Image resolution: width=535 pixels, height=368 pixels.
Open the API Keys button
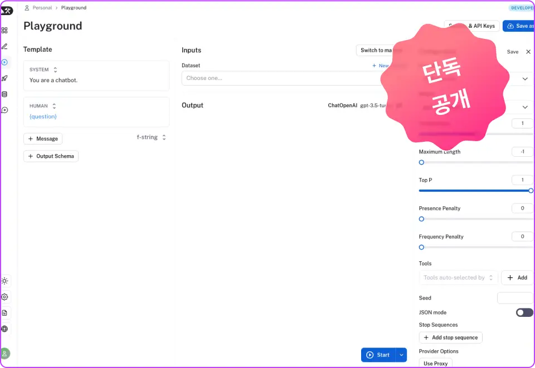[472, 26]
